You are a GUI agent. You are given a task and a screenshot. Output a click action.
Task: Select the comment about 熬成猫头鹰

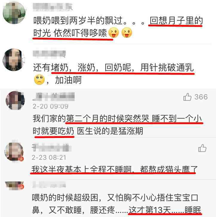point(115,169)
